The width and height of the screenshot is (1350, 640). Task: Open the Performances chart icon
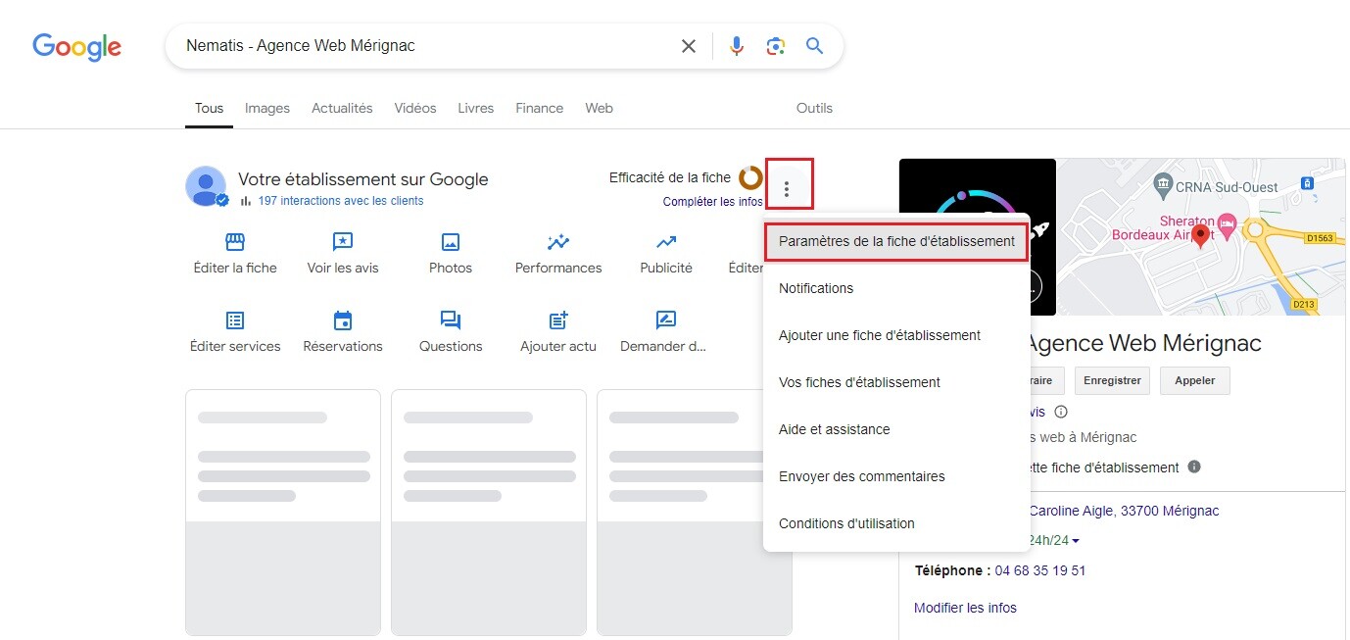[558, 242]
